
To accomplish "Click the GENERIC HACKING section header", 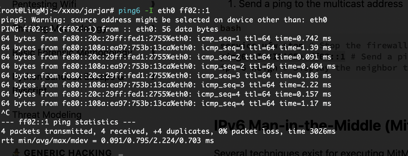I will coord(68,153).
